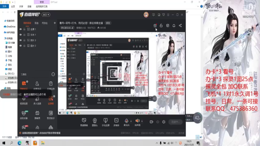Viewport: 260px width, 146px height.
Task: Open the PK tool in toolbox
Action: coord(24,127)
